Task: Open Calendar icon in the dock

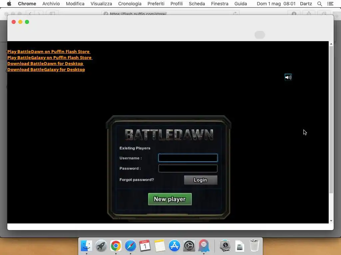Action: [x=145, y=246]
